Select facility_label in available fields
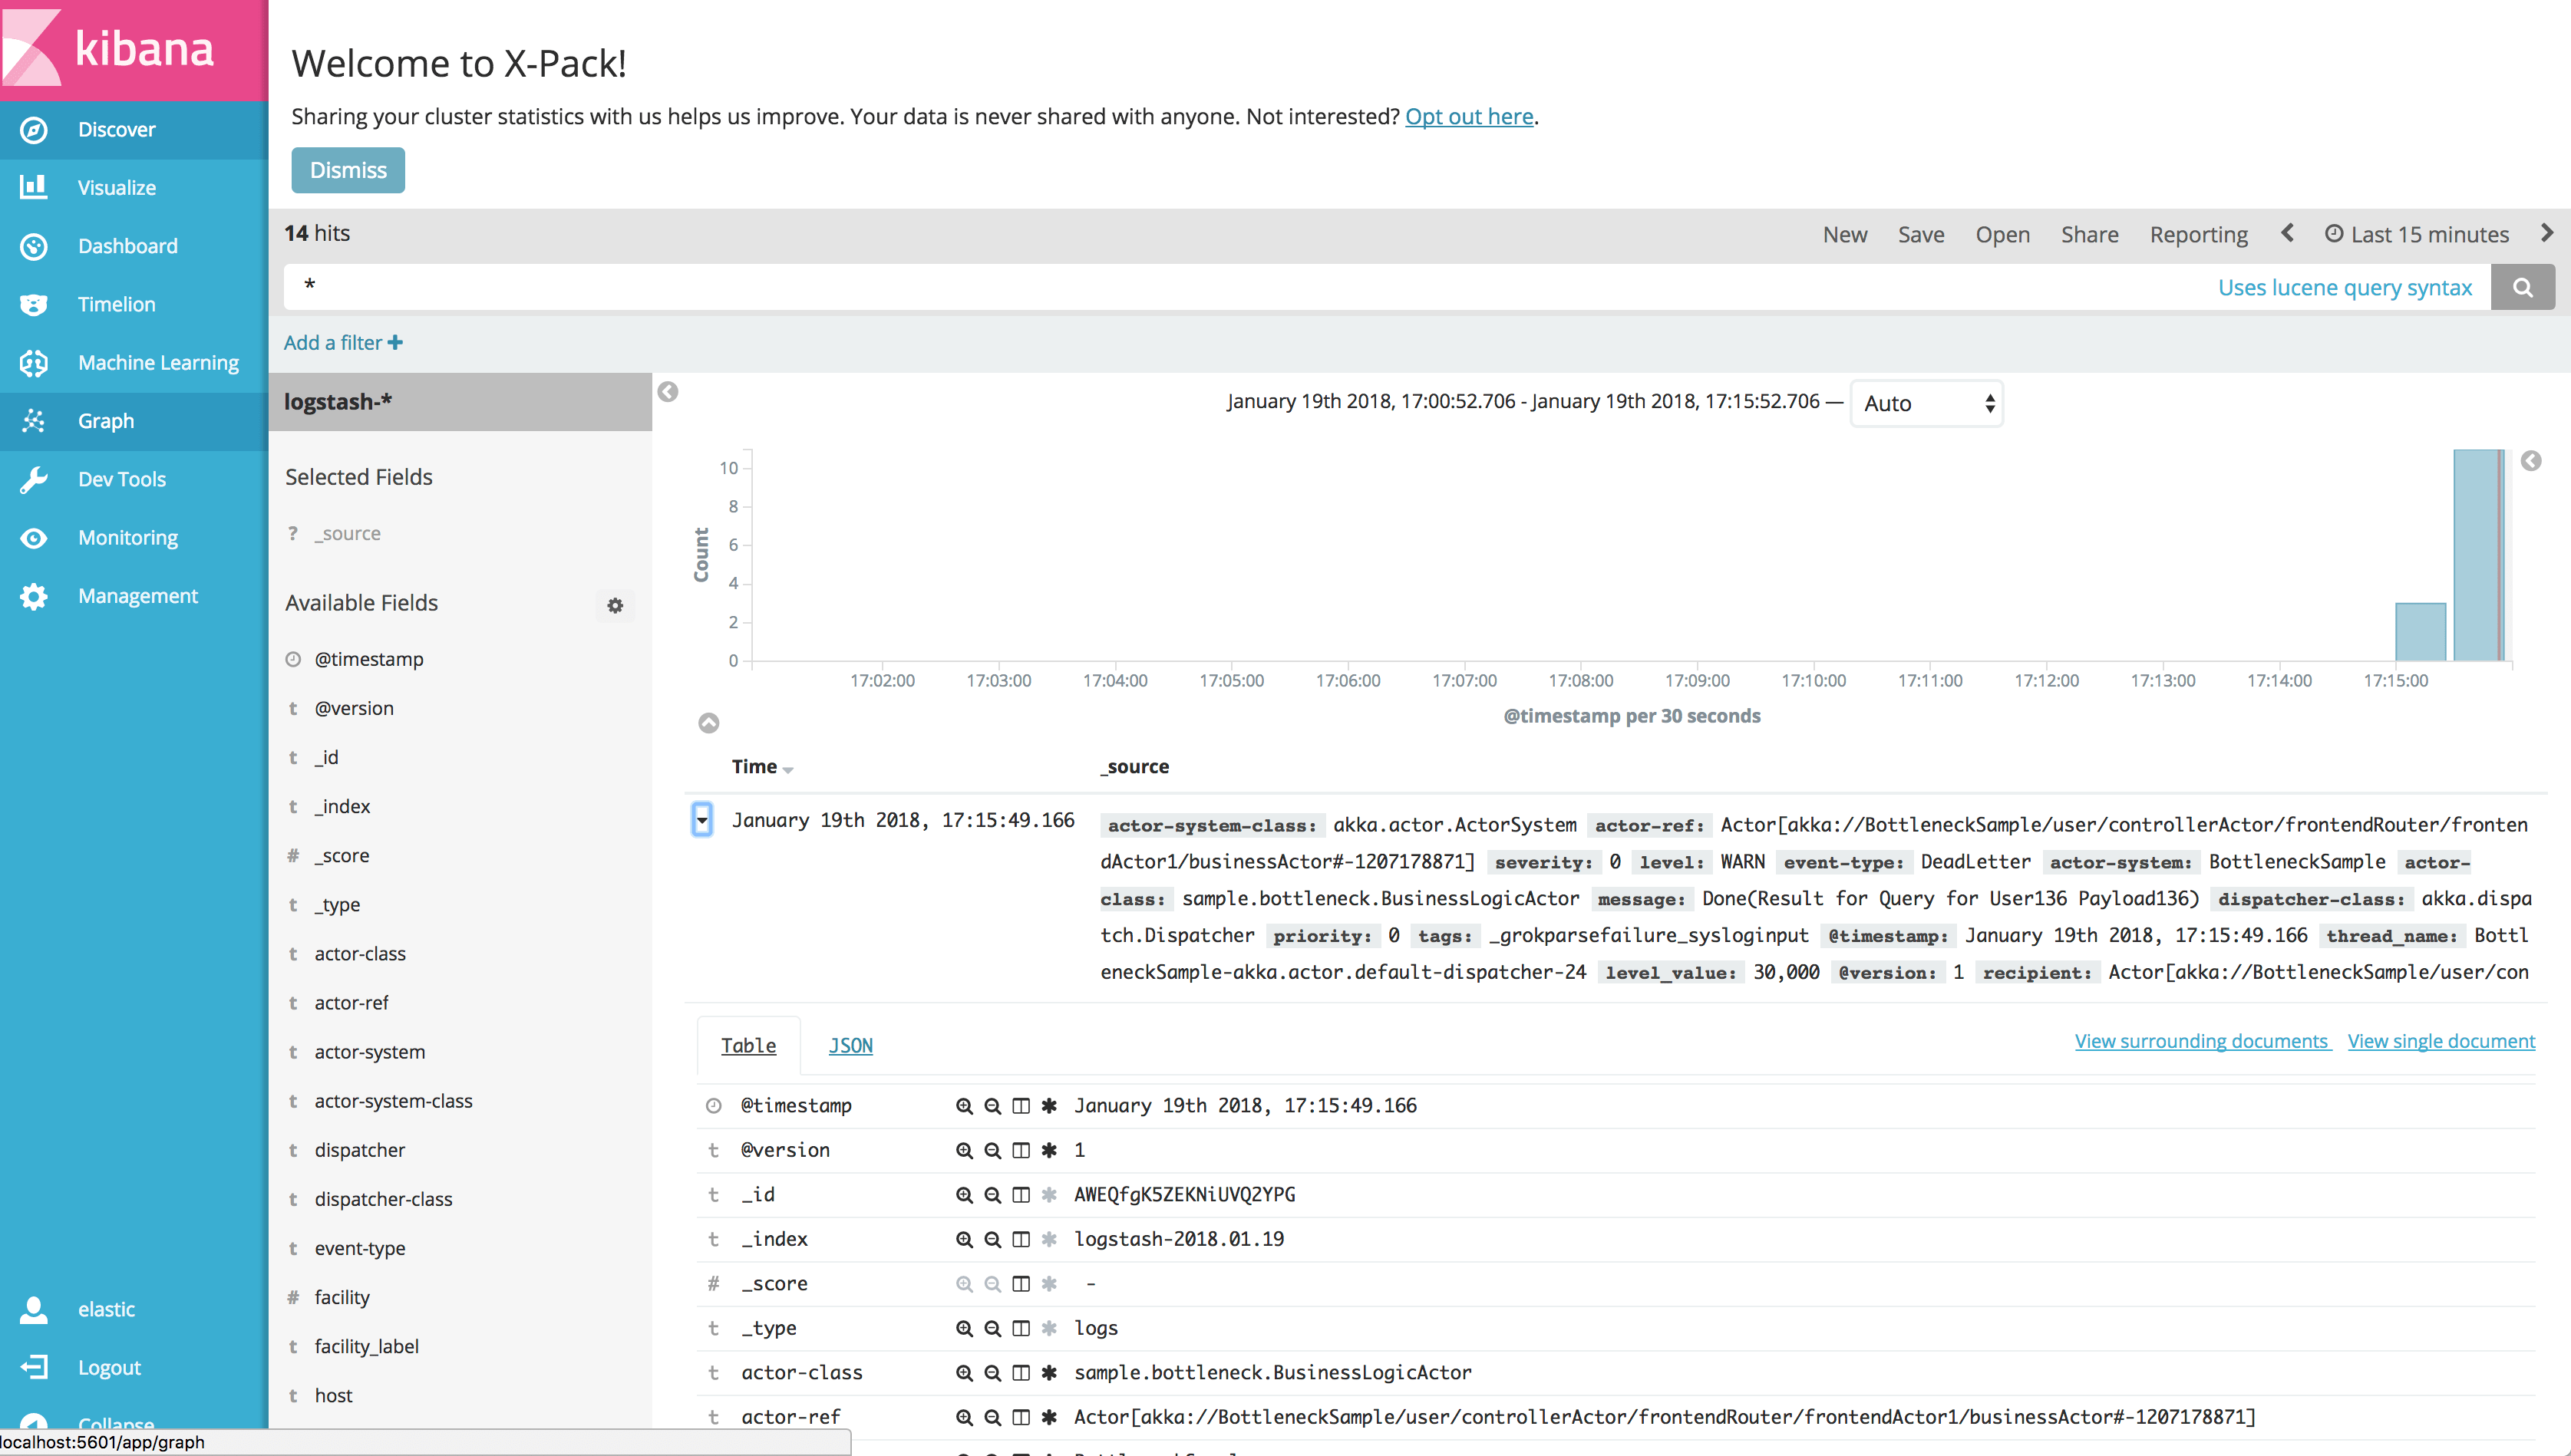The height and width of the screenshot is (1456, 2571). point(366,1346)
